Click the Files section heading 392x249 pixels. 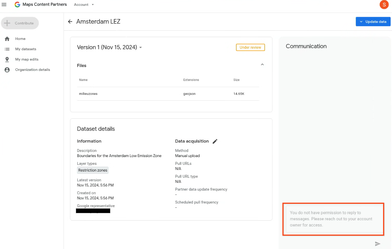(82, 65)
